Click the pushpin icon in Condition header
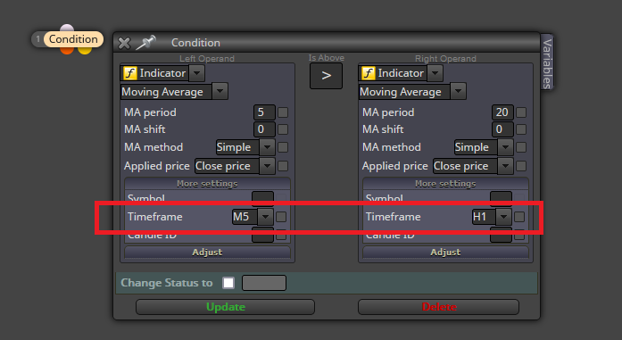The image size is (622, 340). pos(146,43)
